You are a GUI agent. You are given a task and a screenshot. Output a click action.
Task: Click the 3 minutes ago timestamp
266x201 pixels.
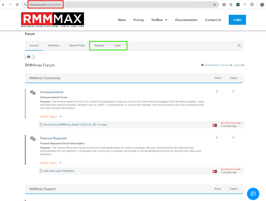coord(229,172)
